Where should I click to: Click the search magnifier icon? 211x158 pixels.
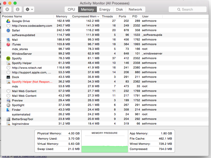coord(179,9)
